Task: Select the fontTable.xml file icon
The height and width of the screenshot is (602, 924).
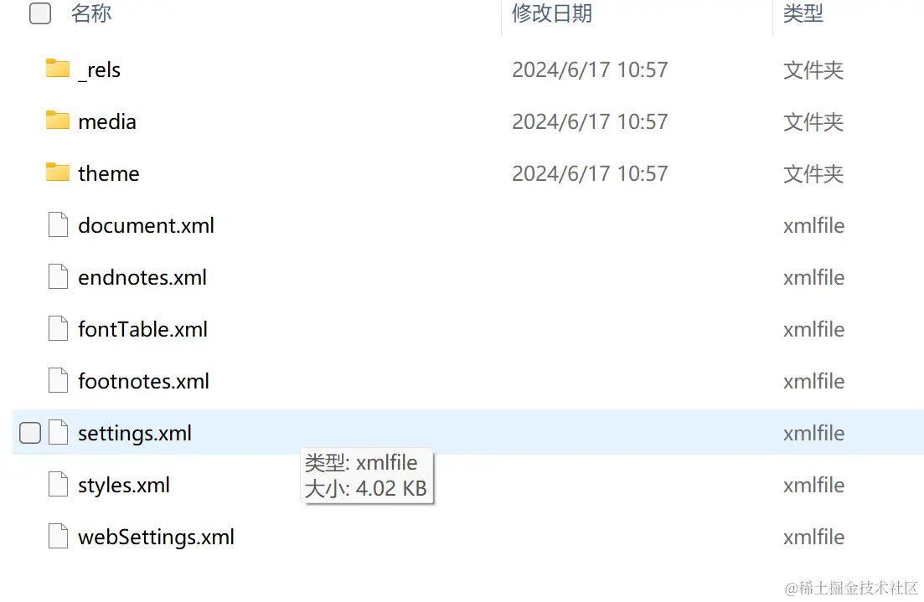Action: pyautogui.click(x=58, y=328)
